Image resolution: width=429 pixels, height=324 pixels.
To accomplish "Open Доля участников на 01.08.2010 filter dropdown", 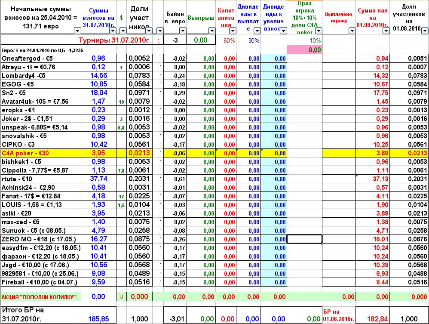I will [x=424, y=31].
